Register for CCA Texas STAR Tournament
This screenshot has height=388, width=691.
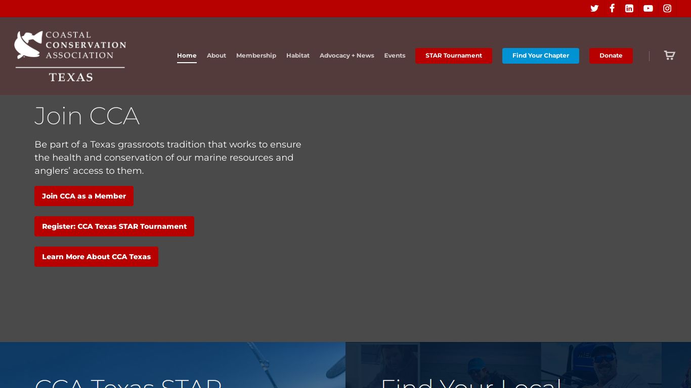click(114, 226)
